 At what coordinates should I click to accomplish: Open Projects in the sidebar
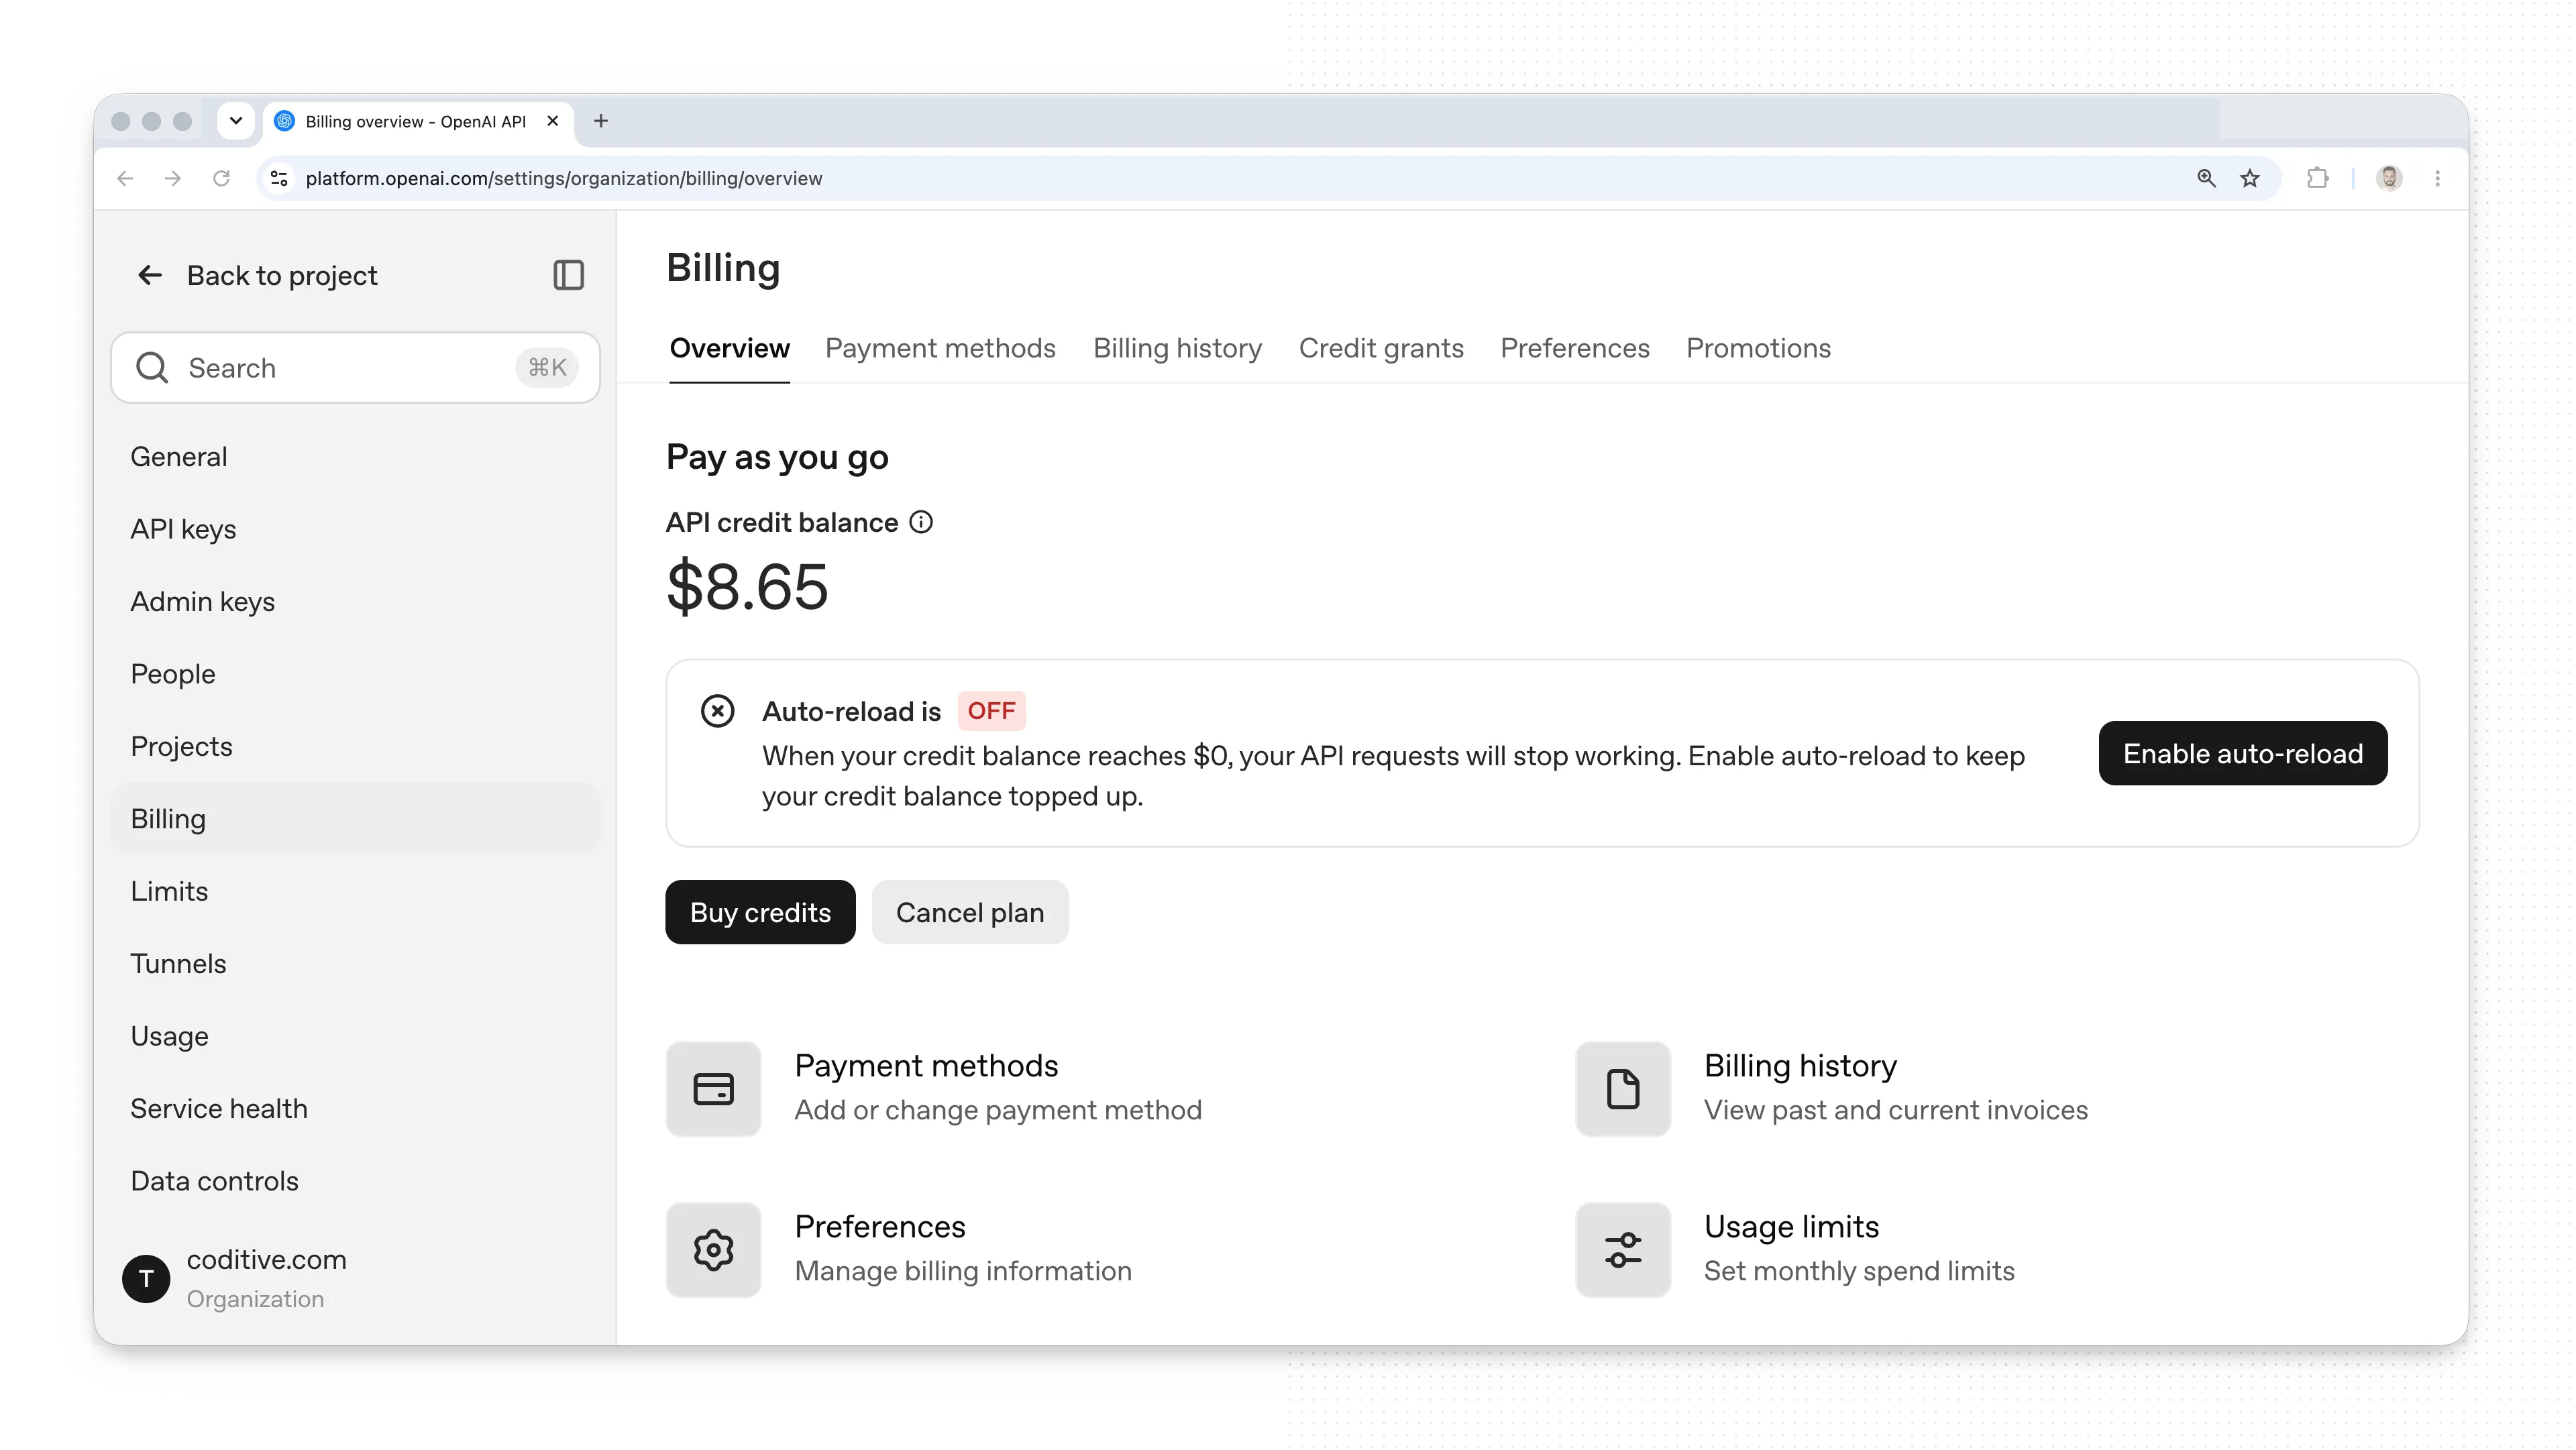(x=356, y=746)
